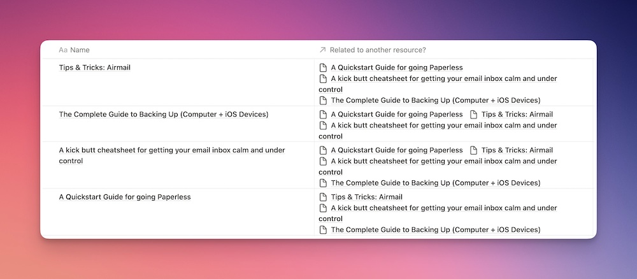Screen dimensions: 637x279
Task: Open the 'Tips & Tricks: Airmail' page from Name column
Action: [x=95, y=68]
